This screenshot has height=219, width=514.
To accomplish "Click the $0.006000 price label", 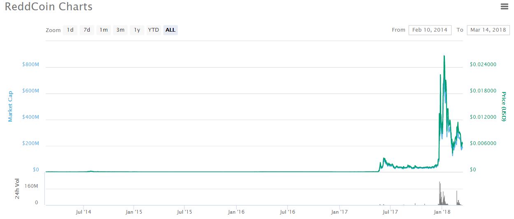I will click(x=483, y=143).
